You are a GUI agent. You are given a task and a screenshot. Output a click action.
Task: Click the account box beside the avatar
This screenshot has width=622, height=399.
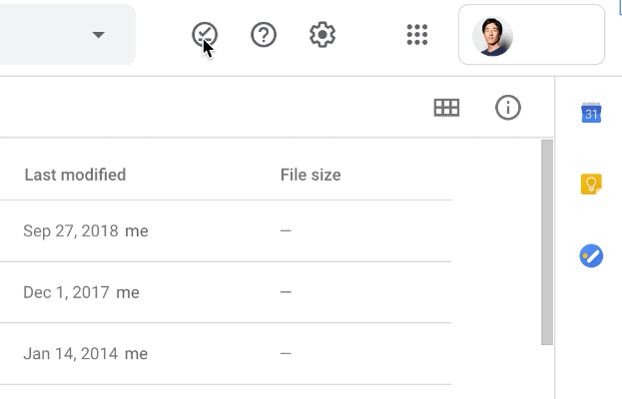tap(531, 35)
